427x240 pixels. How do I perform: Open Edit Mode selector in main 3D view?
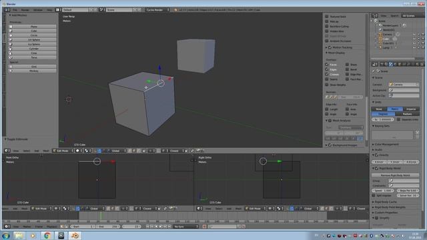pos(63,151)
